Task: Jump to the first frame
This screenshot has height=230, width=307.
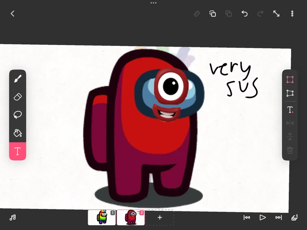Action: (247, 217)
